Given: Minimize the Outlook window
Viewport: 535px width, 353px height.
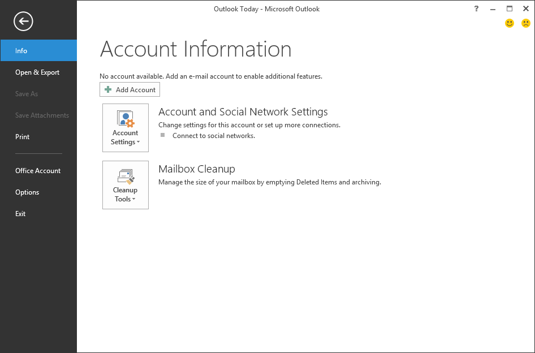Looking at the screenshot, I should pyautogui.click(x=493, y=8).
